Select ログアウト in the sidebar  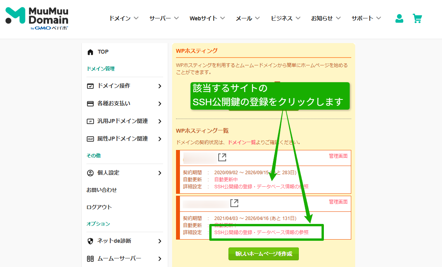pos(99,207)
